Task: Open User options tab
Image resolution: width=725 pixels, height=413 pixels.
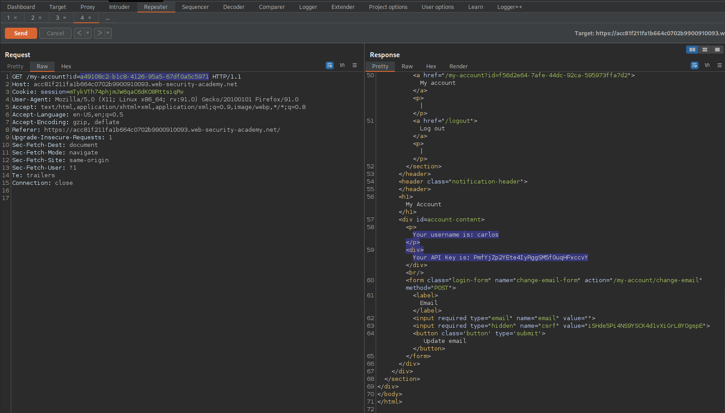Action: coord(438,7)
